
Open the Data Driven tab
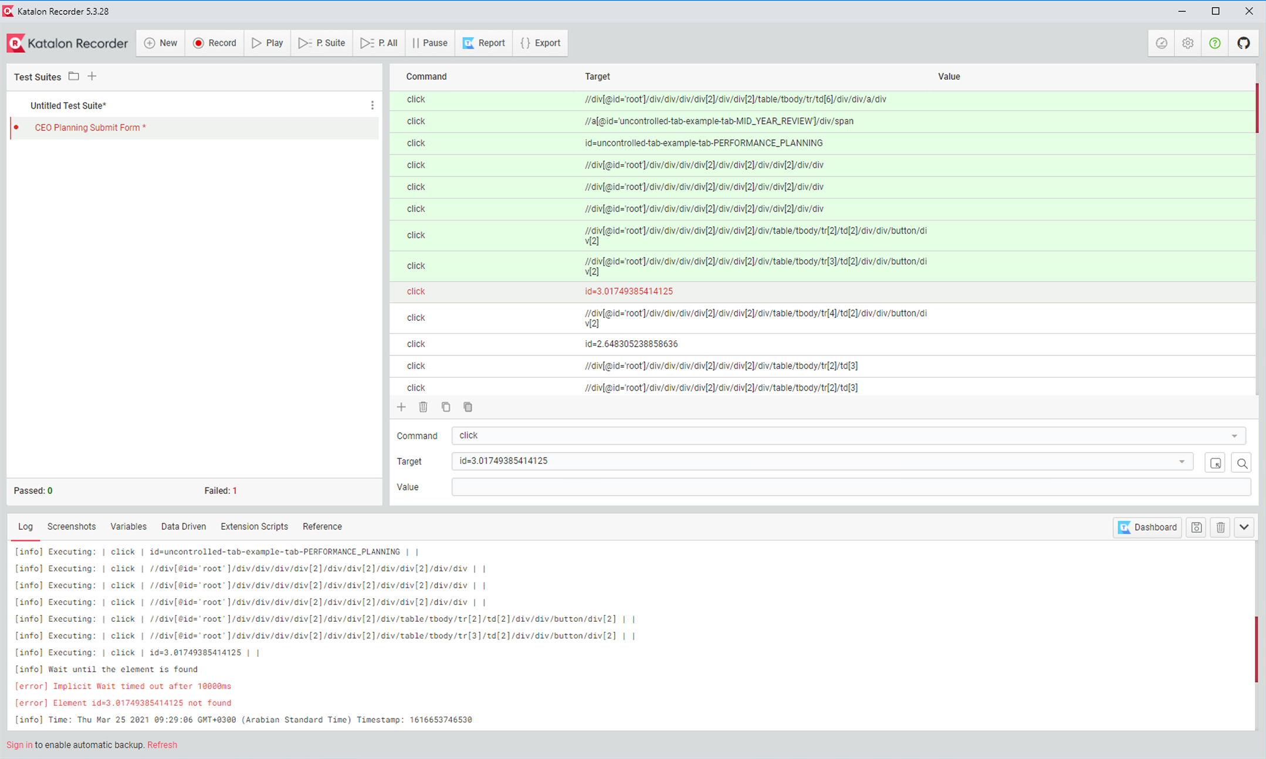184,527
